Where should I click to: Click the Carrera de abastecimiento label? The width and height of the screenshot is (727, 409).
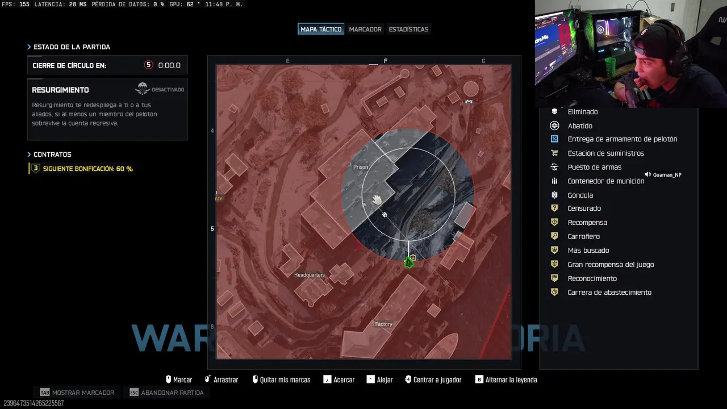point(609,293)
